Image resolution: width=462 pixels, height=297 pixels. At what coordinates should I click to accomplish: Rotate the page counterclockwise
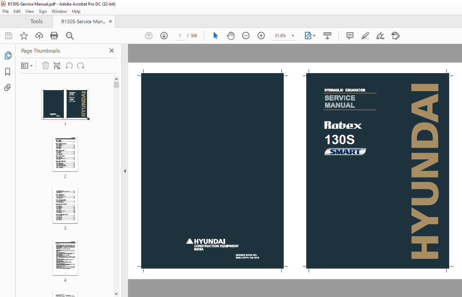69,65
